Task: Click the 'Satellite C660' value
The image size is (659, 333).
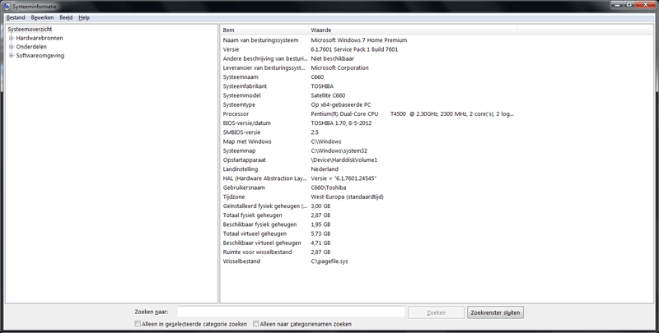Action: click(x=328, y=95)
